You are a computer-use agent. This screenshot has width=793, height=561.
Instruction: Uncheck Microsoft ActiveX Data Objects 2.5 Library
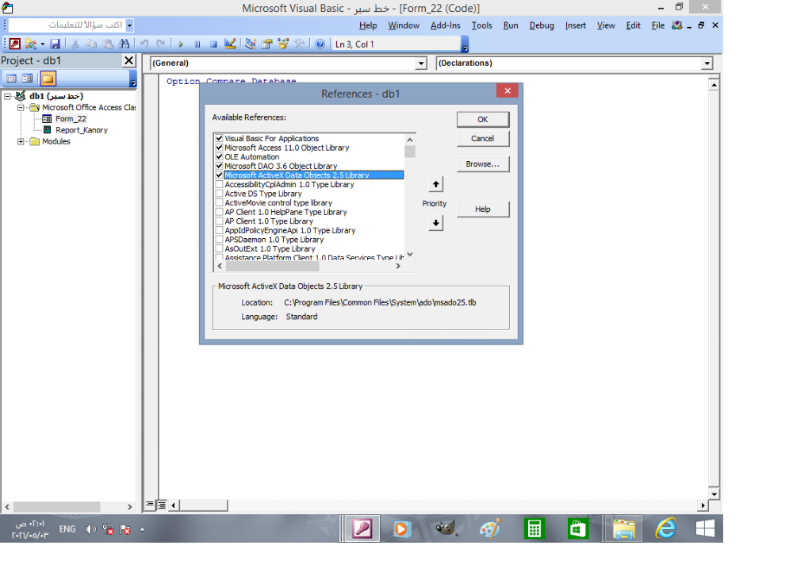point(219,175)
